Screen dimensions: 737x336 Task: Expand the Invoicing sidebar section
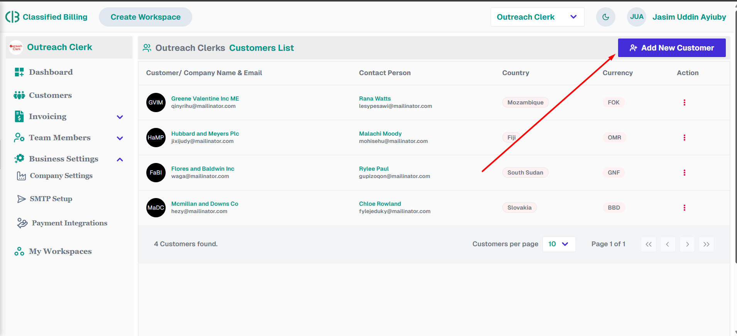120,117
